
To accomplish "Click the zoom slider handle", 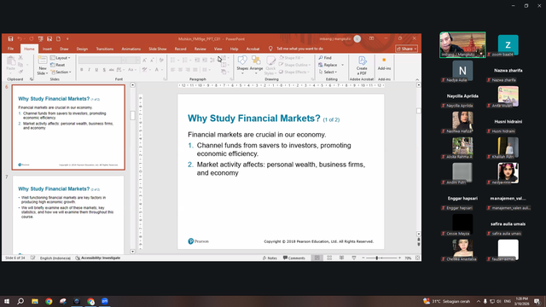I will (377, 258).
